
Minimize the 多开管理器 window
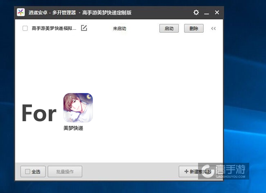pyautogui.click(x=207, y=13)
